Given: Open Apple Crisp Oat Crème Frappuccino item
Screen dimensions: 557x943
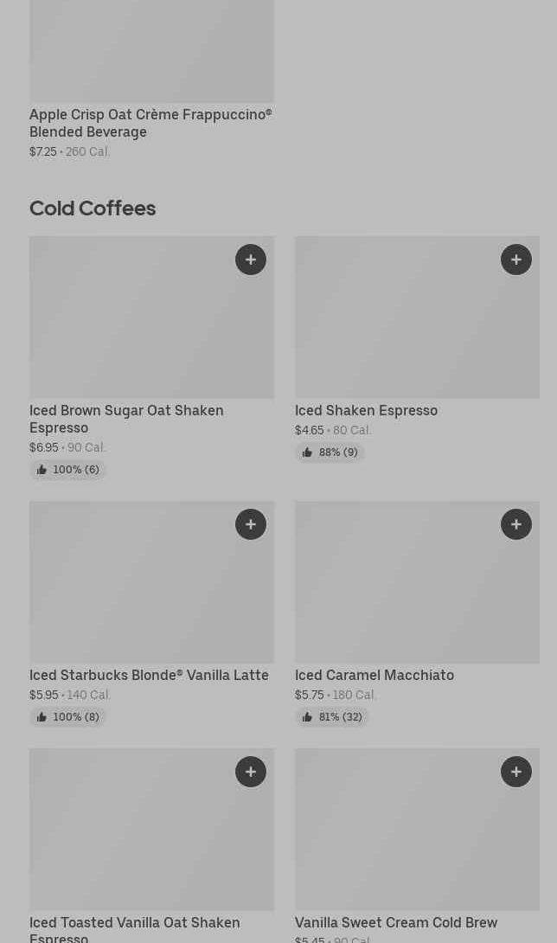Looking at the screenshot, I should [150, 123].
